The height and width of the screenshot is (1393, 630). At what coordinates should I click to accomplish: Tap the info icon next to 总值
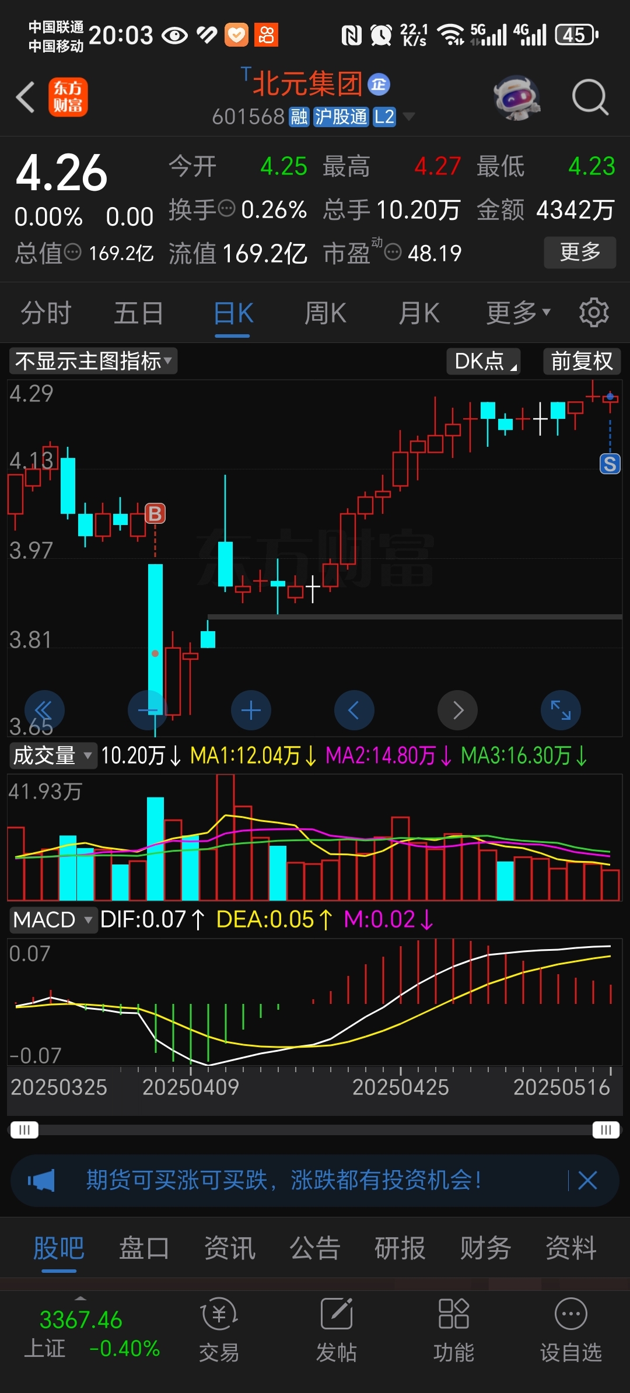pos(72,252)
